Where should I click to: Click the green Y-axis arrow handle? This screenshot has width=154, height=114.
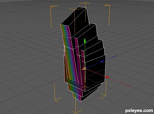[x=85, y=41]
